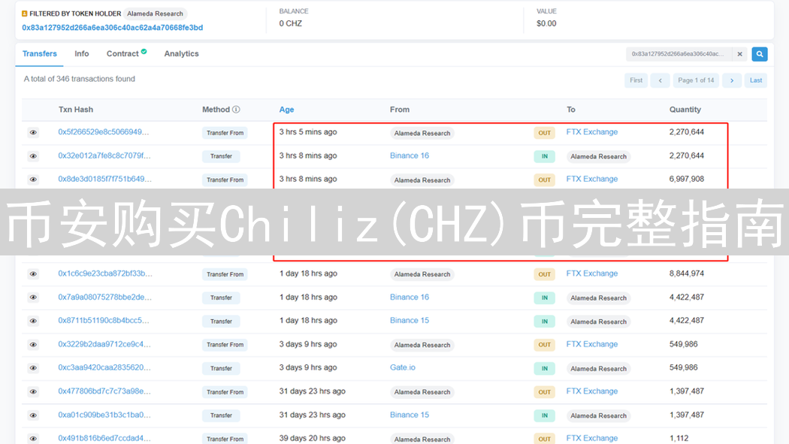Open txn hash 0xa01c909be31b3c1ba0
This screenshot has height=444, width=789.
coord(104,415)
